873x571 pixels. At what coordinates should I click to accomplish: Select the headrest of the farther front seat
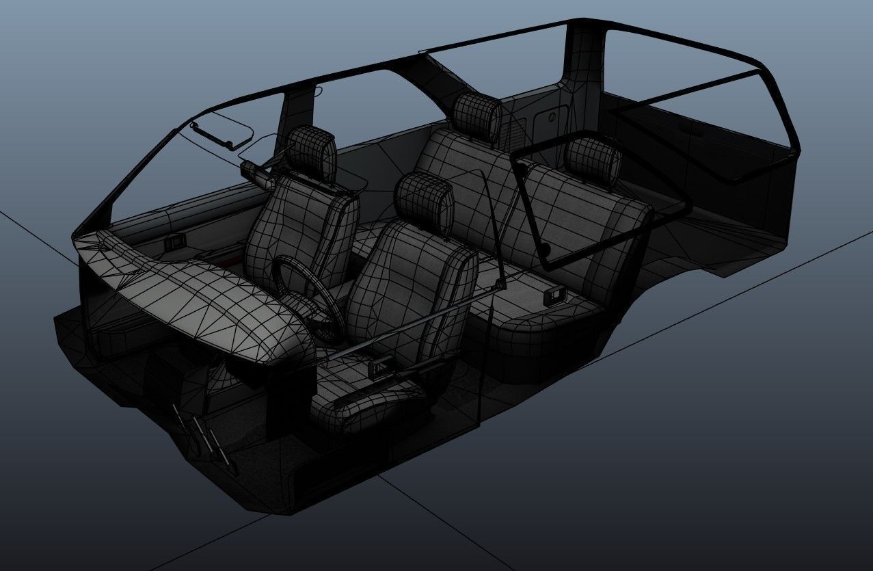(312, 154)
